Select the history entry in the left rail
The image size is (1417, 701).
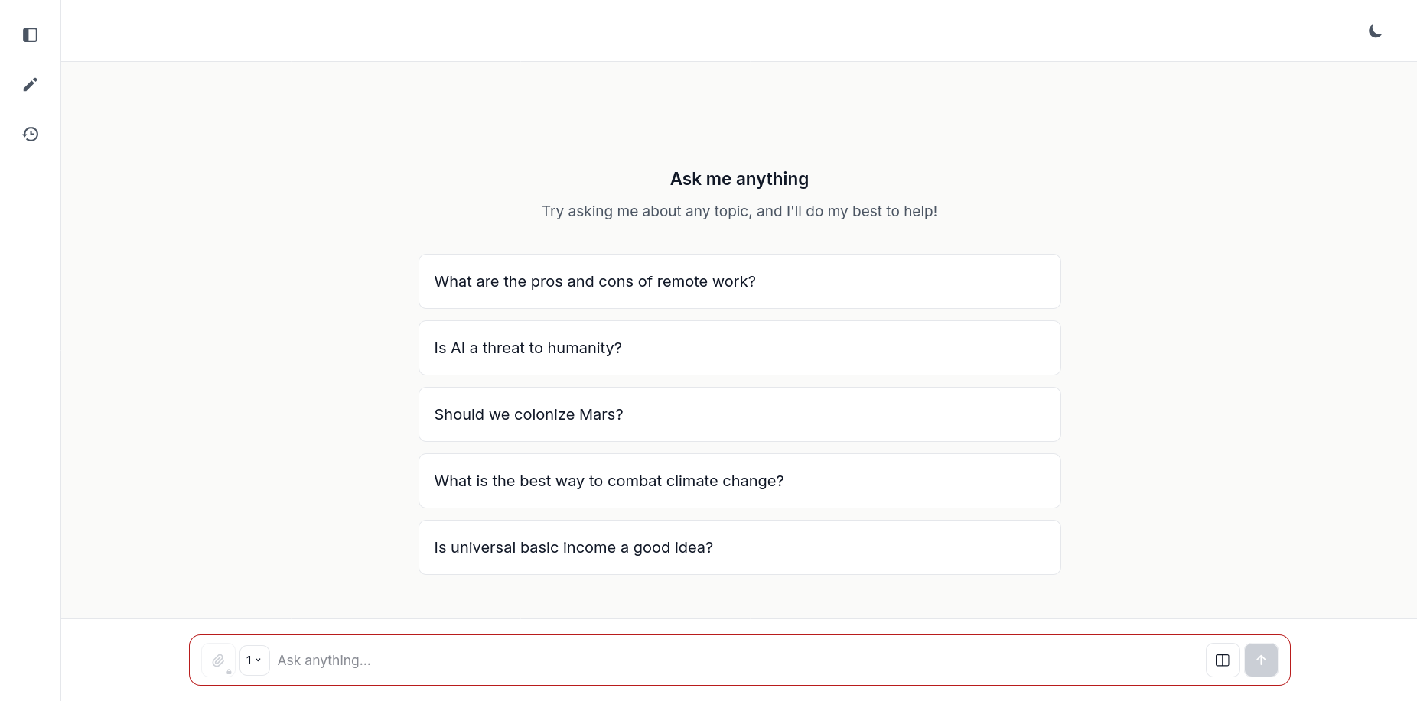click(x=30, y=134)
